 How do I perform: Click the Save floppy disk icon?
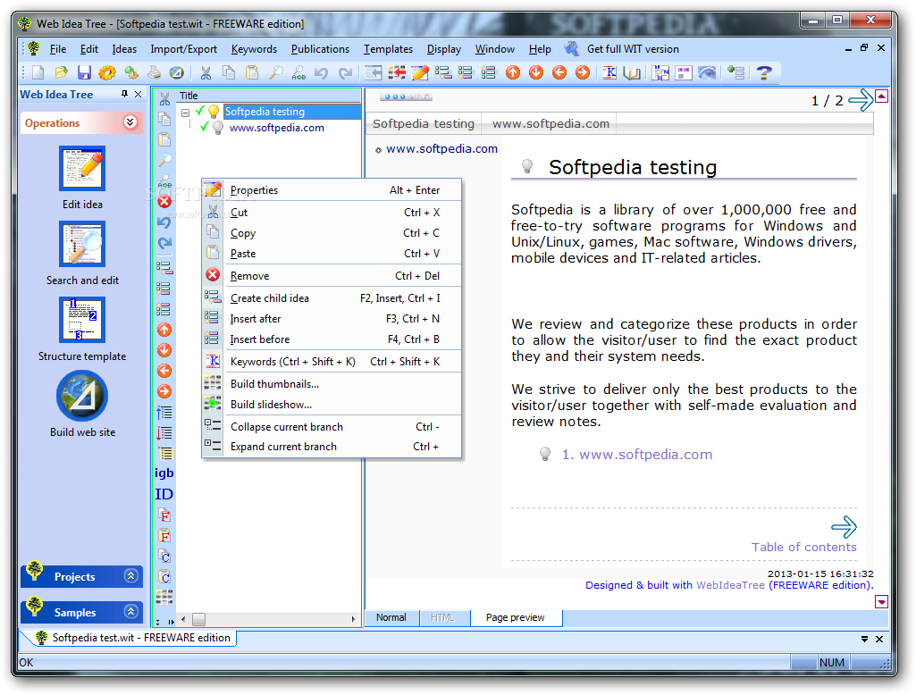point(84,72)
